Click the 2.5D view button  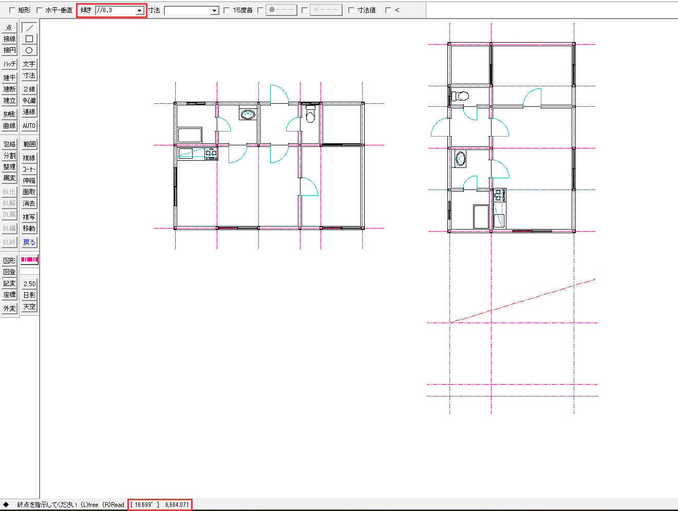pos(29,284)
